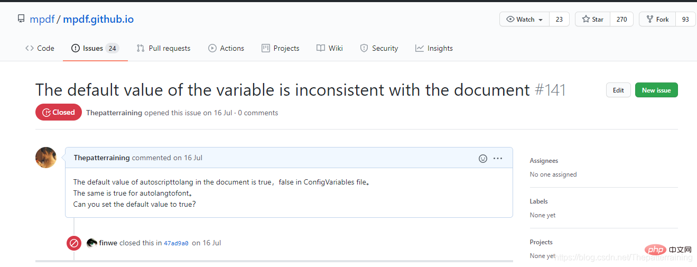
Task: View the 93 forks count
Action: 685,19
